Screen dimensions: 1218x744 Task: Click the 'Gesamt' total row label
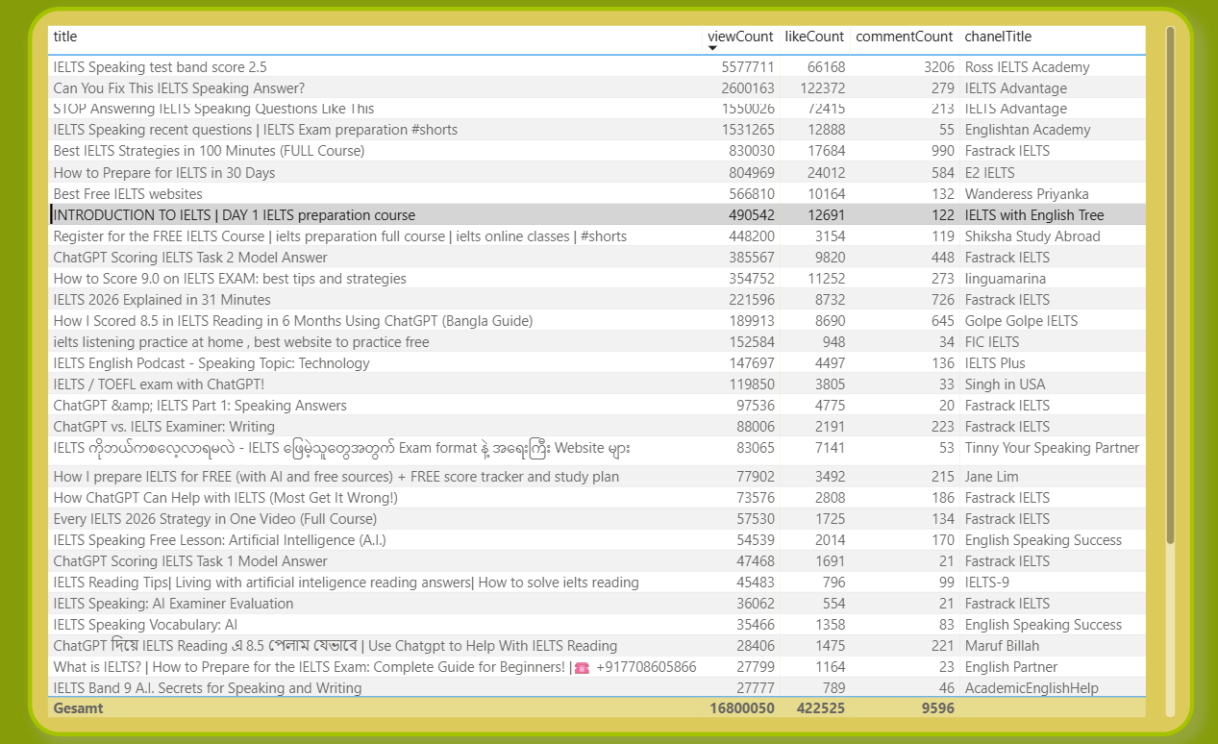79,707
